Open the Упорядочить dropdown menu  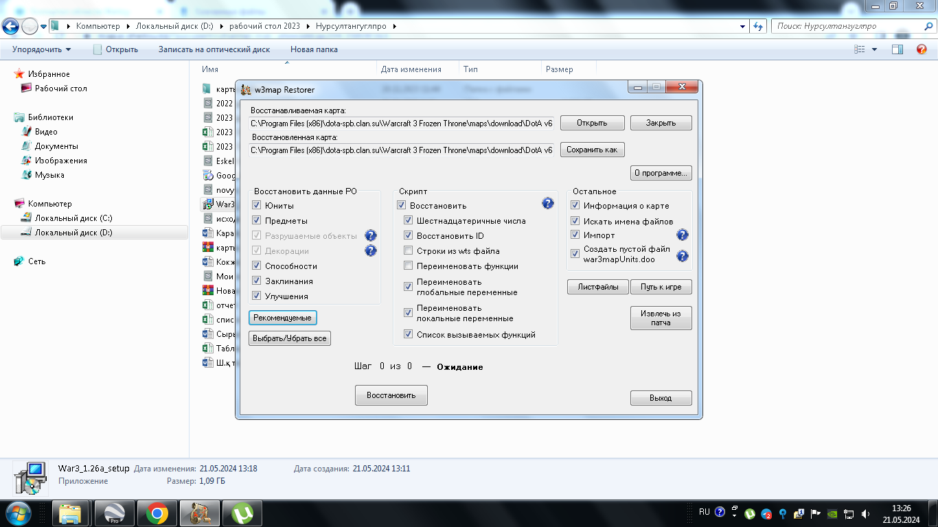[41, 49]
